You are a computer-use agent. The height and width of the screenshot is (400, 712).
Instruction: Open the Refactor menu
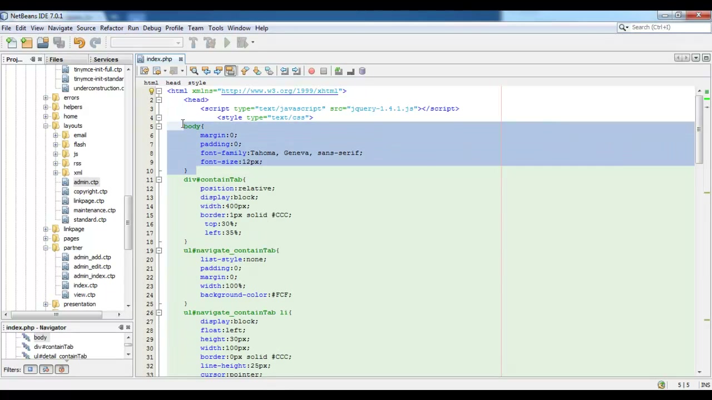[112, 28]
